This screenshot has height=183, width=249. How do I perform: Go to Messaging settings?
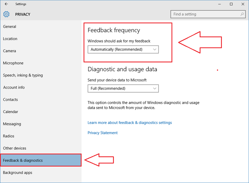12,124
